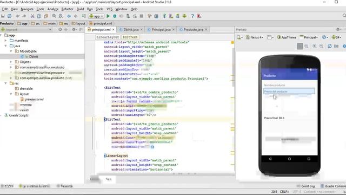
Task: Click the Replace icon in toolbar
Action: 61,16
